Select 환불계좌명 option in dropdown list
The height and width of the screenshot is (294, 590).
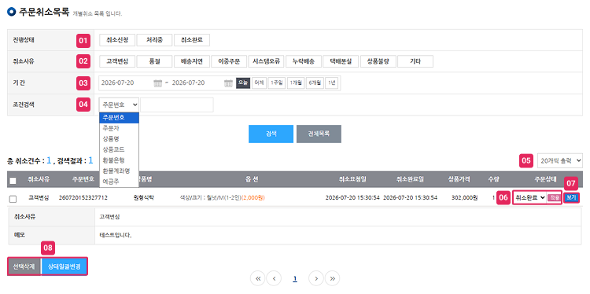(x=120, y=171)
